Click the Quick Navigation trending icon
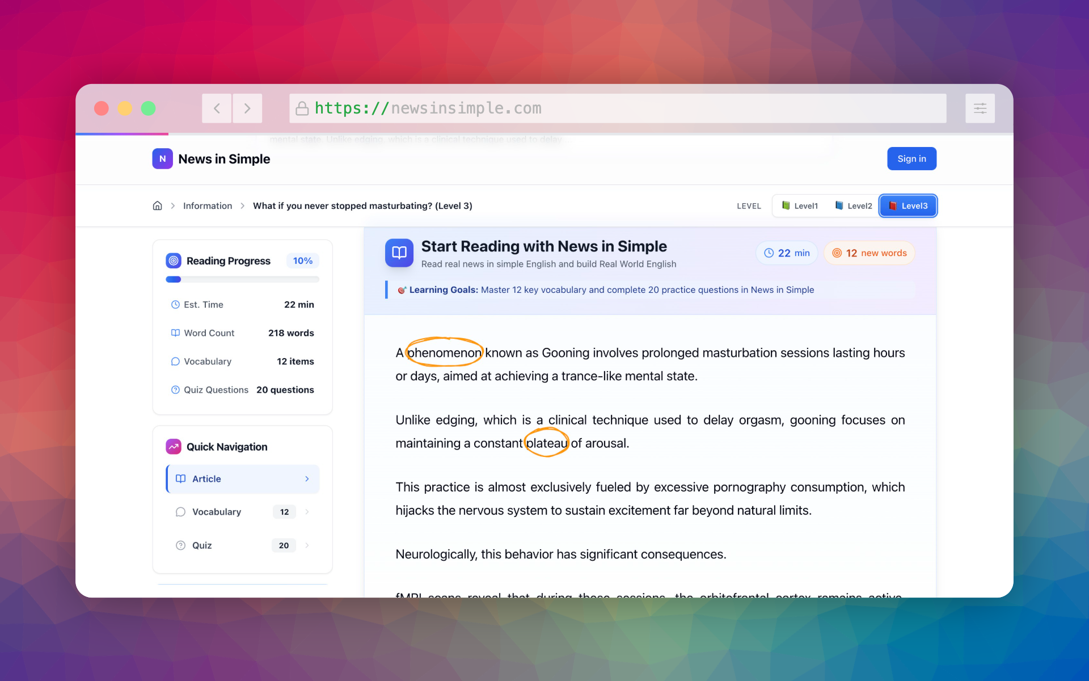Screen dimensions: 1089x681 pos(173,447)
